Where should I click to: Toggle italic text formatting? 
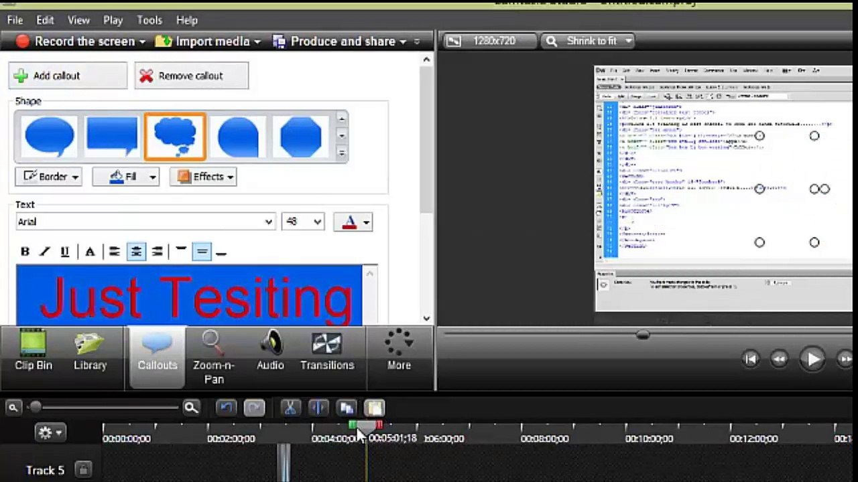pyautogui.click(x=45, y=251)
